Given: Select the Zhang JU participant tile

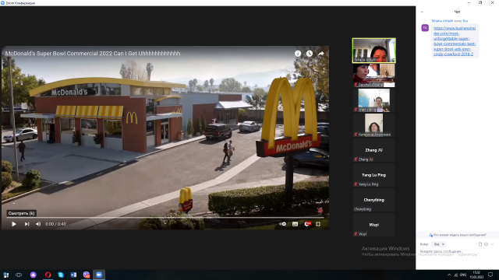Looking at the screenshot, I should point(374,150).
